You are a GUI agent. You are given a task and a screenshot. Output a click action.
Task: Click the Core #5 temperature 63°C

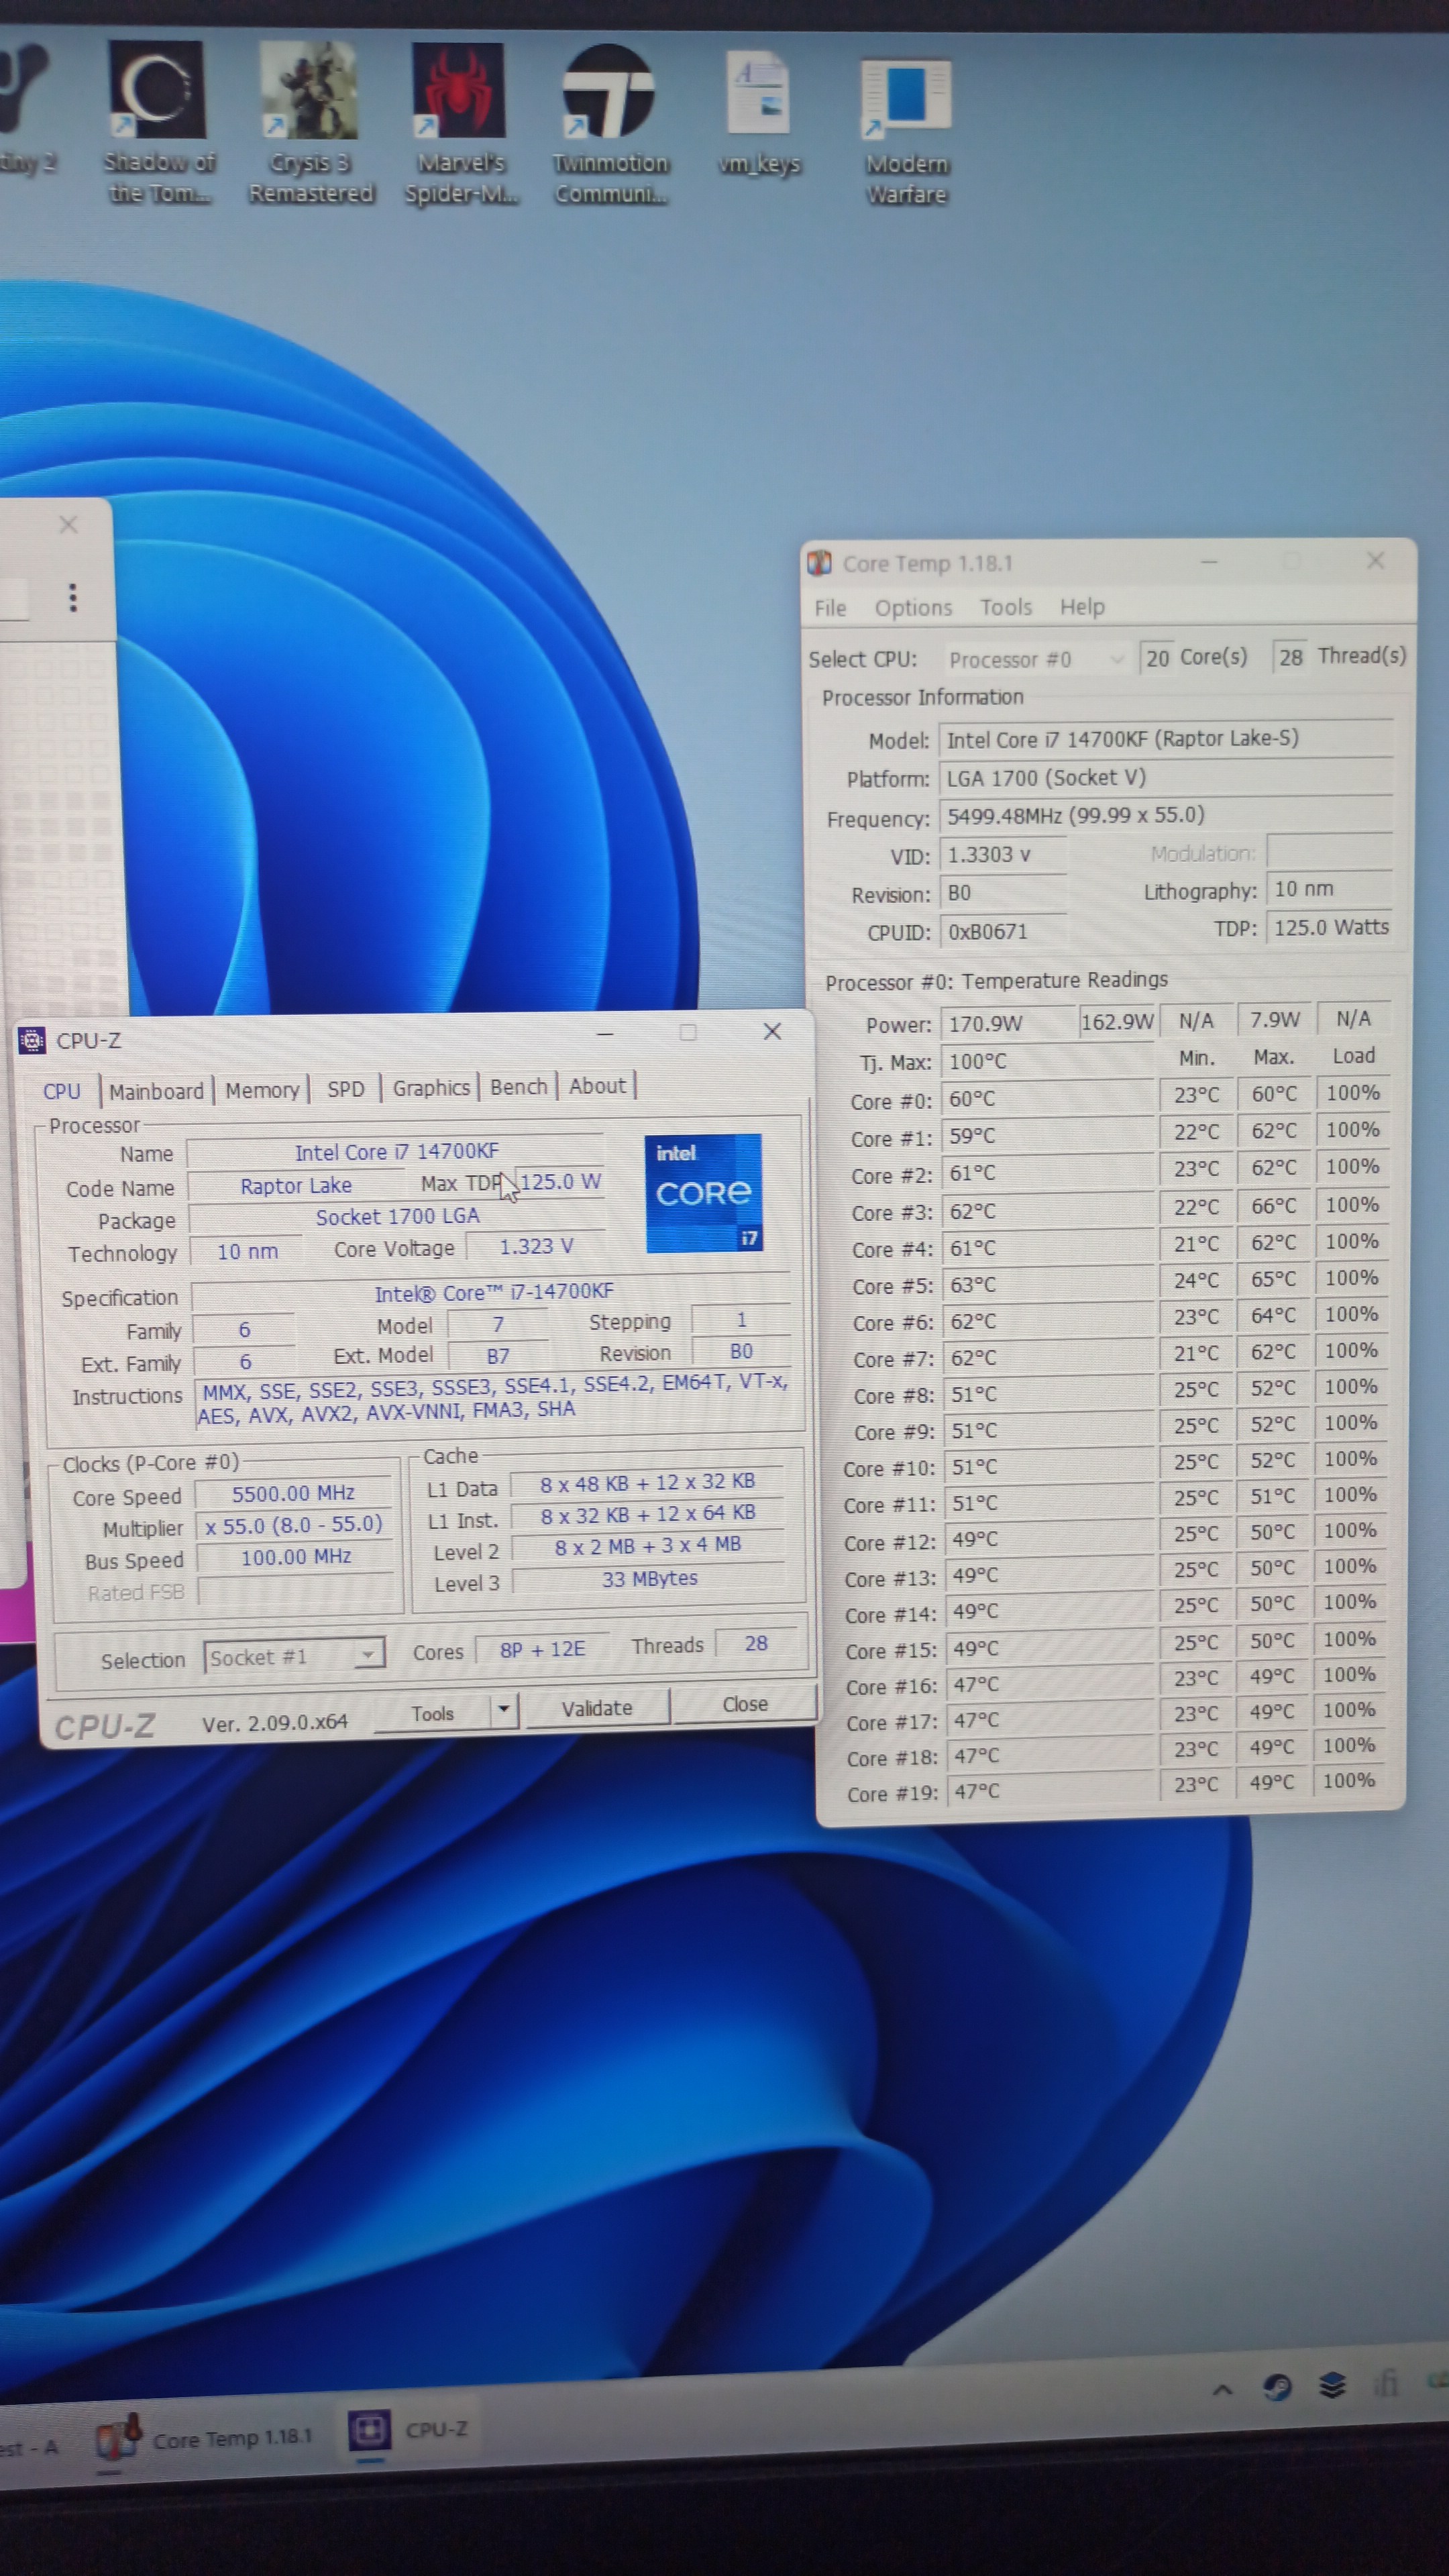(x=1048, y=1284)
